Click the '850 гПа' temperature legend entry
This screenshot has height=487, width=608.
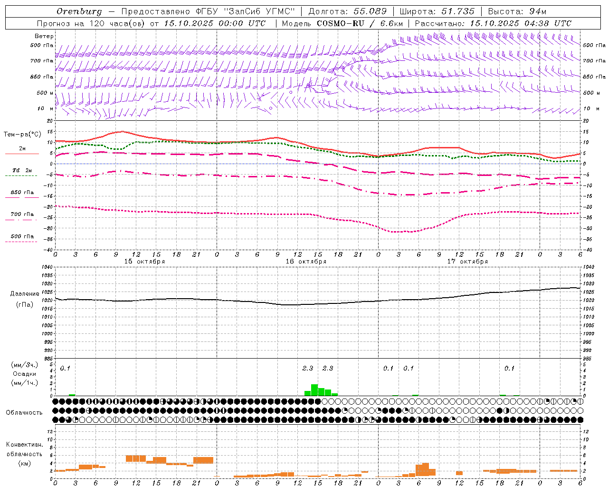click(x=22, y=193)
